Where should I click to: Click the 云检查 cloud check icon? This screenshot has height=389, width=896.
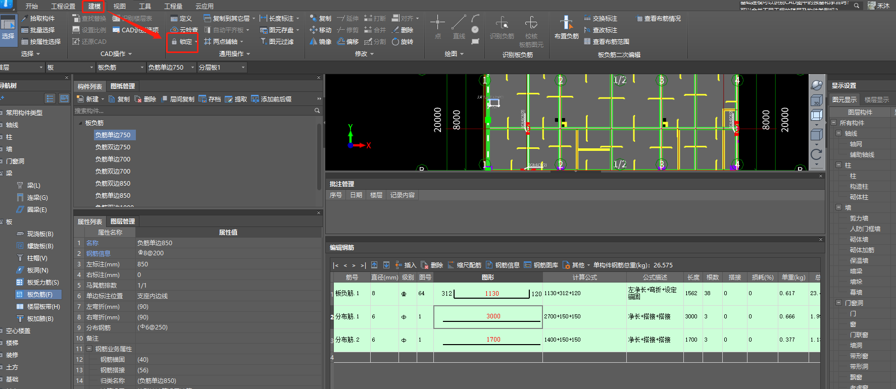(x=174, y=30)
